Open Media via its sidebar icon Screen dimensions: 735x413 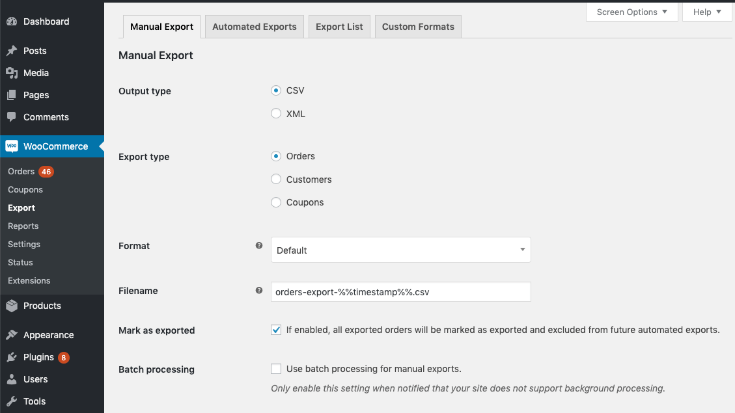12,73
